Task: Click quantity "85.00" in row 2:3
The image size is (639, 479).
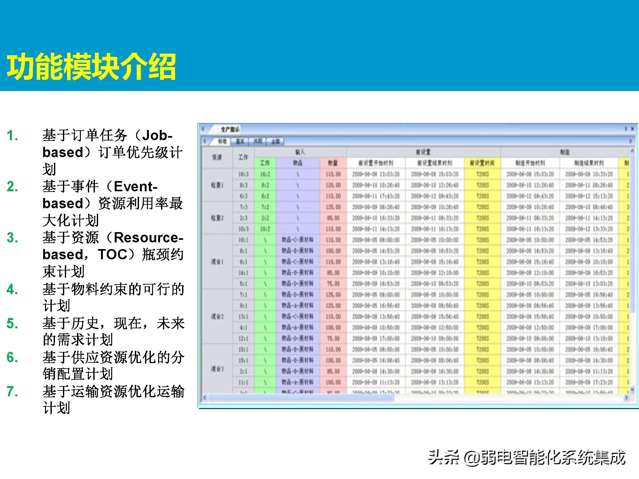Action: [333, 218]
